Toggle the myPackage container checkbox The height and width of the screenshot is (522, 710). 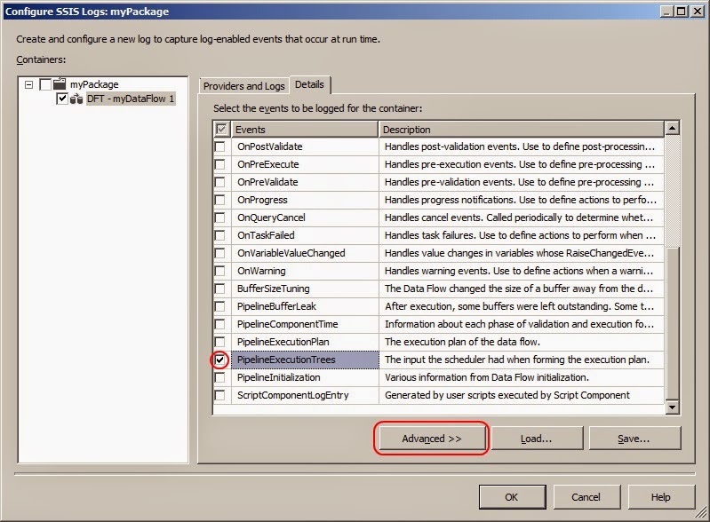click(x=45, y=84)
